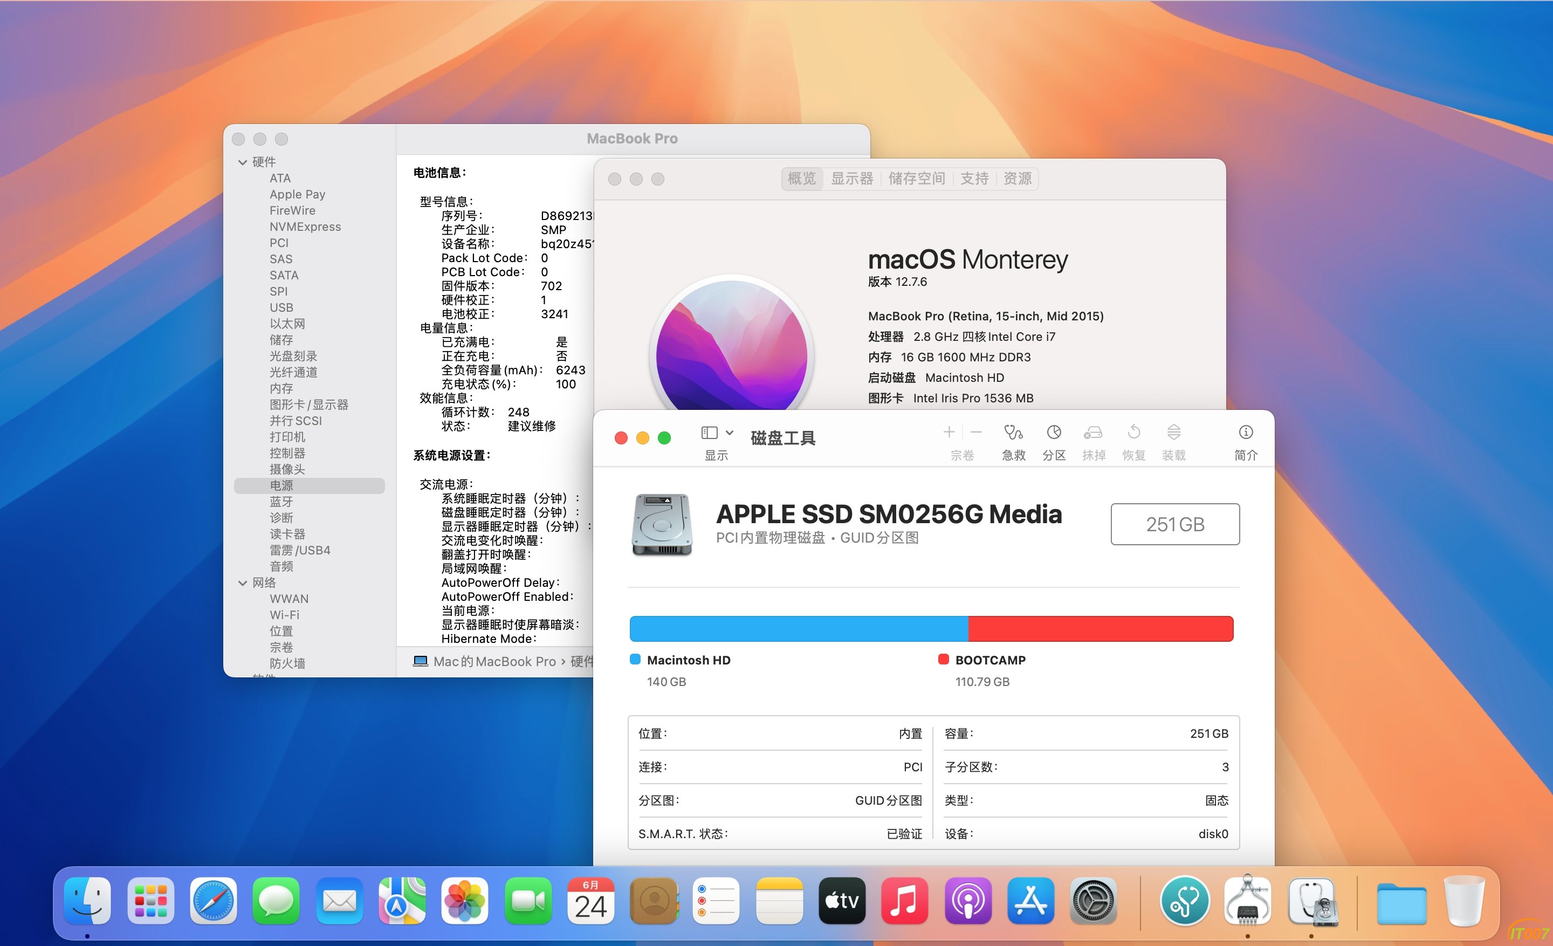Viewport: 1553px width, 946px height.
Task: Switch to 支持 tab in About This Mac
Action: 974,179
